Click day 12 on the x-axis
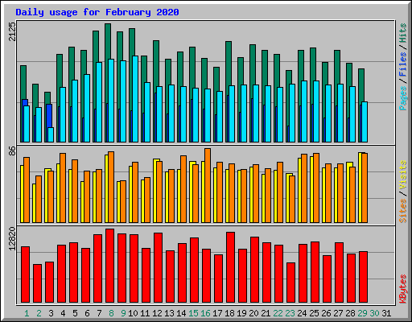This screenshot has width=412, height=322. click(x=157, y=313)
